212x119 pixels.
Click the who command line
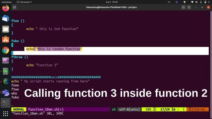click(x=14, y=93)
